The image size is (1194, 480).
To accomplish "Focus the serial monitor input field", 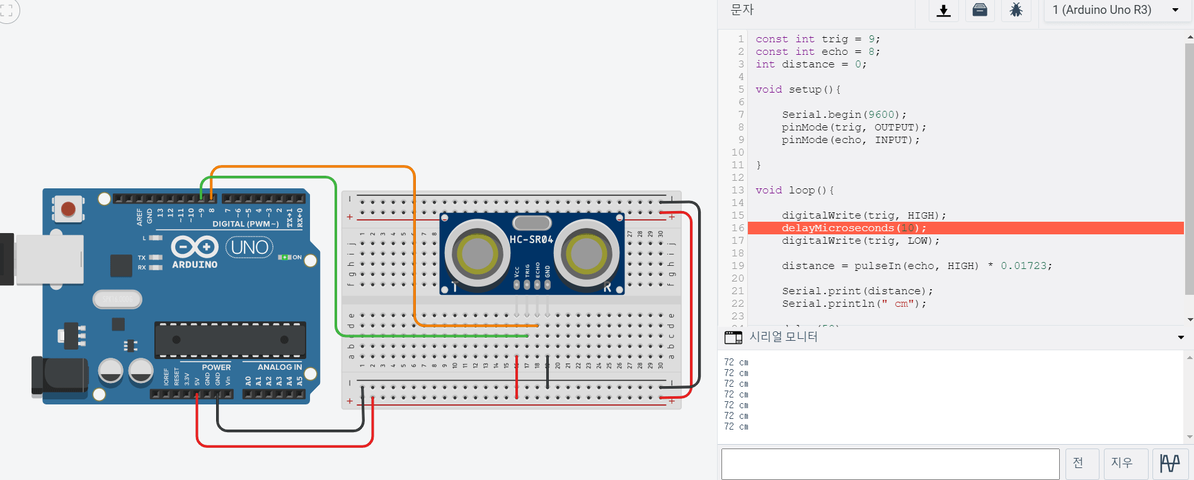I will (x=890, y=464).
